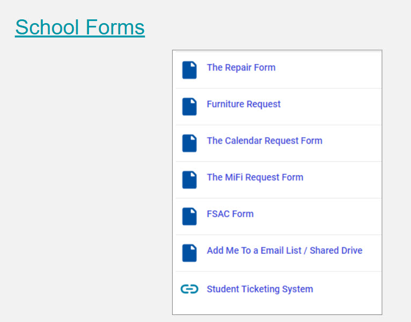Screen dimensions: 411x322
Task: Open the School Forms heading link
Action: click(80, 27)
